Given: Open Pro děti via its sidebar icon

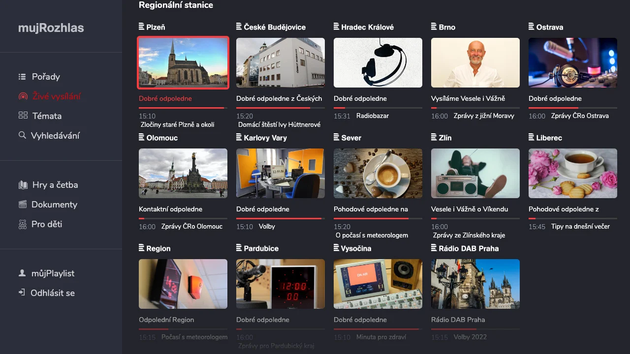Looking at the screenshot, I should pyautogui.click(x=22, y=224).
